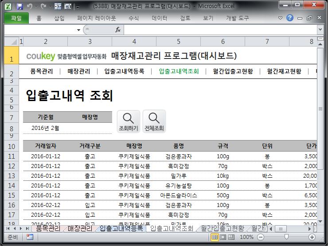This screenshot has width=328, height=246.
Task: Go to 월간재고현황 navigation link
Action: [284, 71]
